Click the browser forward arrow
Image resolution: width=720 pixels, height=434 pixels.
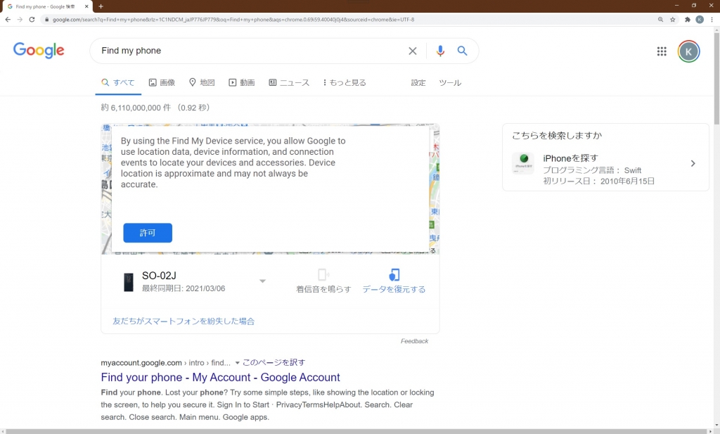coord(20,19)
